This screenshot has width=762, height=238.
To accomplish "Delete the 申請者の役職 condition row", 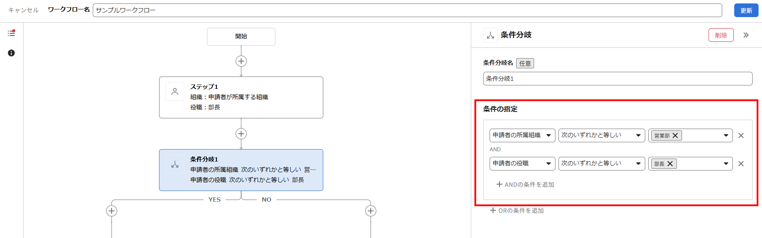I will pyautogui.click(x=741, y=164).
